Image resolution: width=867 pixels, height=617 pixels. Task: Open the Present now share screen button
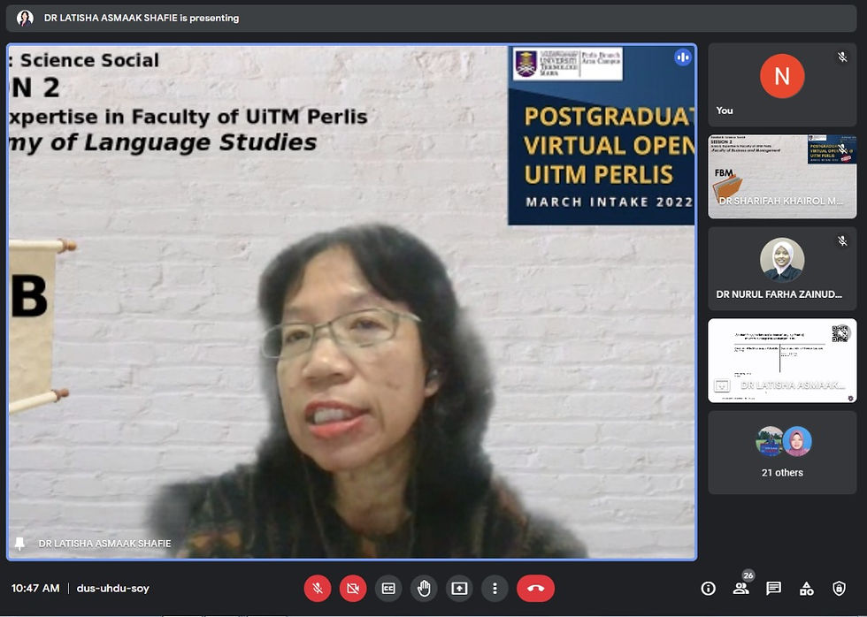tap(459, 589)
